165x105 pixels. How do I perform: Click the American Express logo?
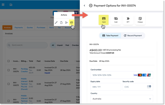[x=144, y=75]
